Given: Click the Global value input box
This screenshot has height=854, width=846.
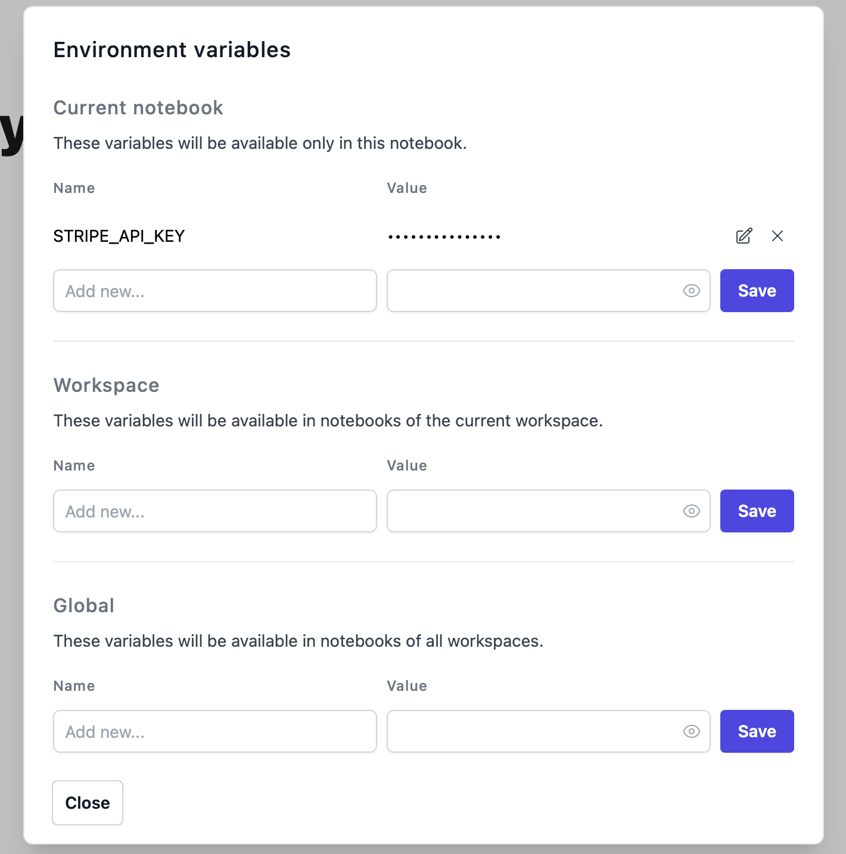Looking at the screenshot, I should (x=536, y=731).
